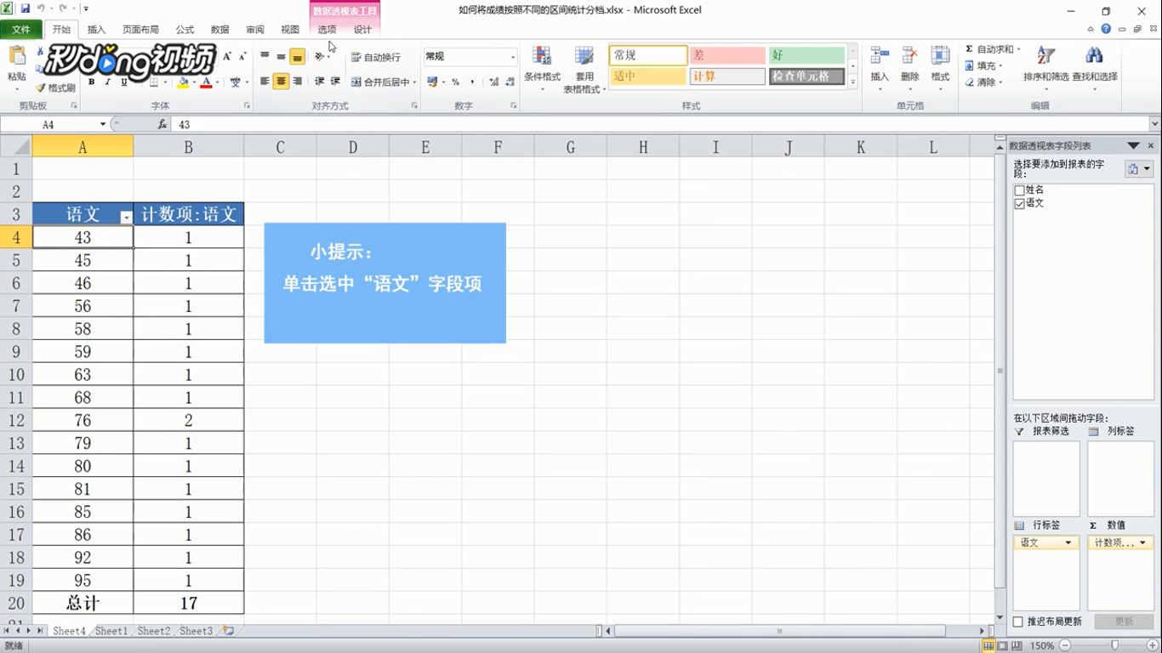Apply middle vertical alignment
The image size is (1162, 653).
coord(281,56)
